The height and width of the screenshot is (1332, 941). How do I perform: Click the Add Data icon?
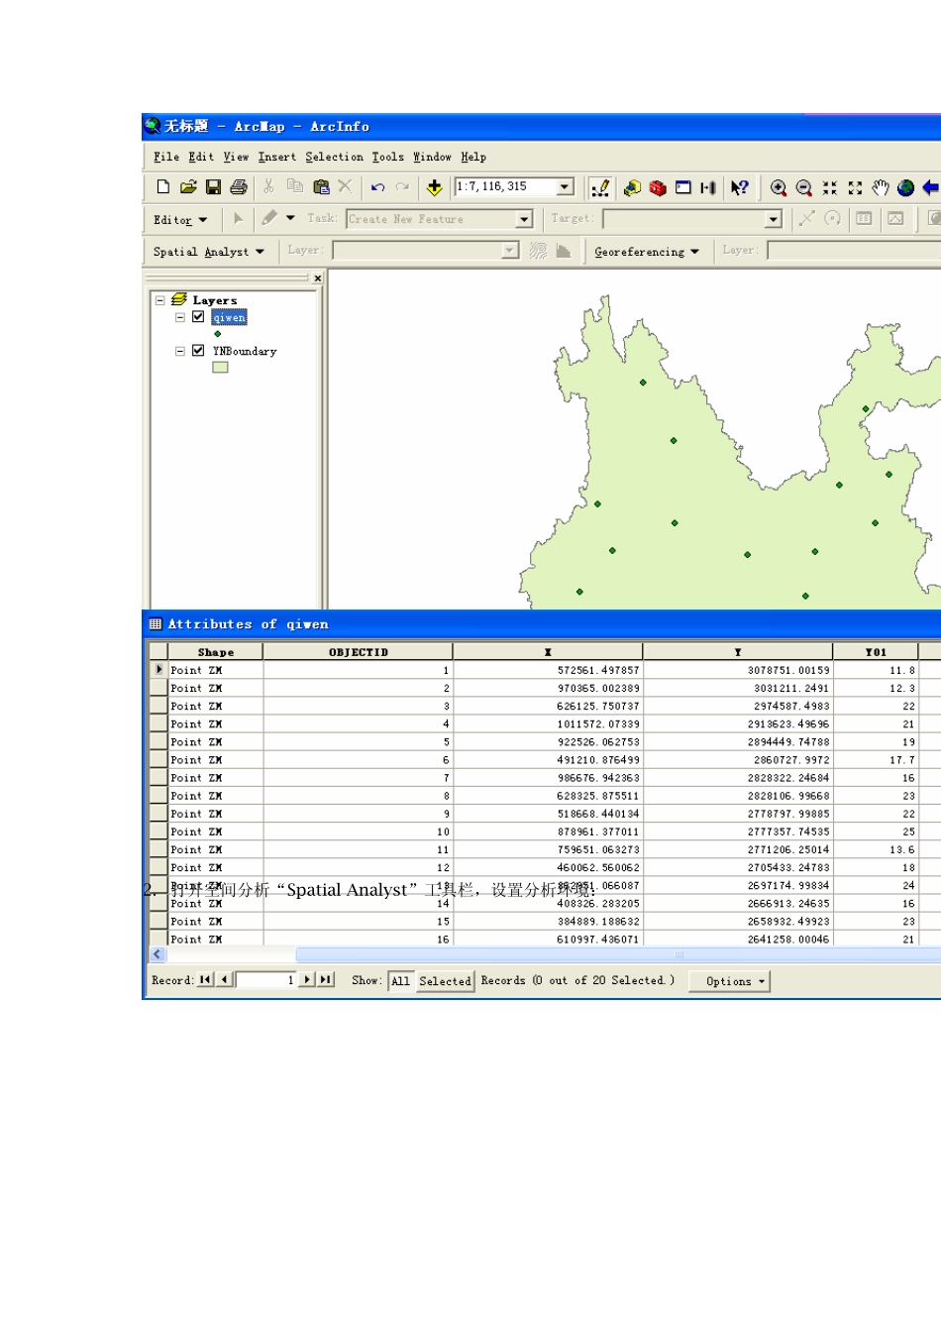tap(434, 187)
